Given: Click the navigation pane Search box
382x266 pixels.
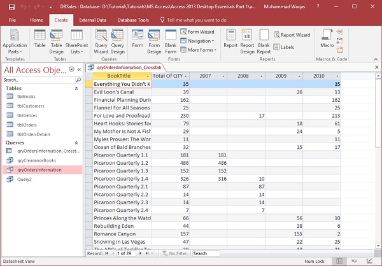Looking at the screenshot, I should [38, 80].
